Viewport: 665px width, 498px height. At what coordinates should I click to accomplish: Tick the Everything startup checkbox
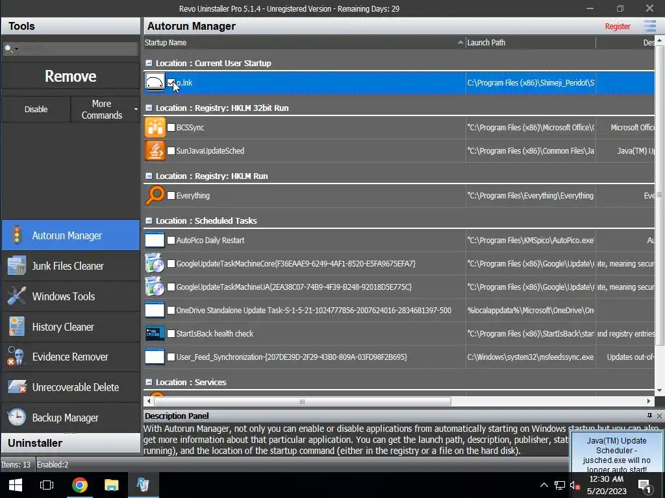pyautogui.click(x=171, y=196)
